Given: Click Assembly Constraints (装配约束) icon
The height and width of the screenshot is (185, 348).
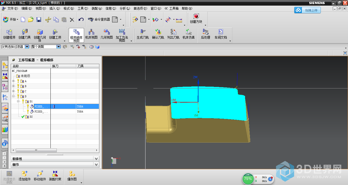Looking at the screenshot, I should tap(55, 176).
